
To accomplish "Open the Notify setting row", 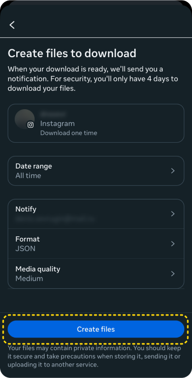I will coord(96,214).
